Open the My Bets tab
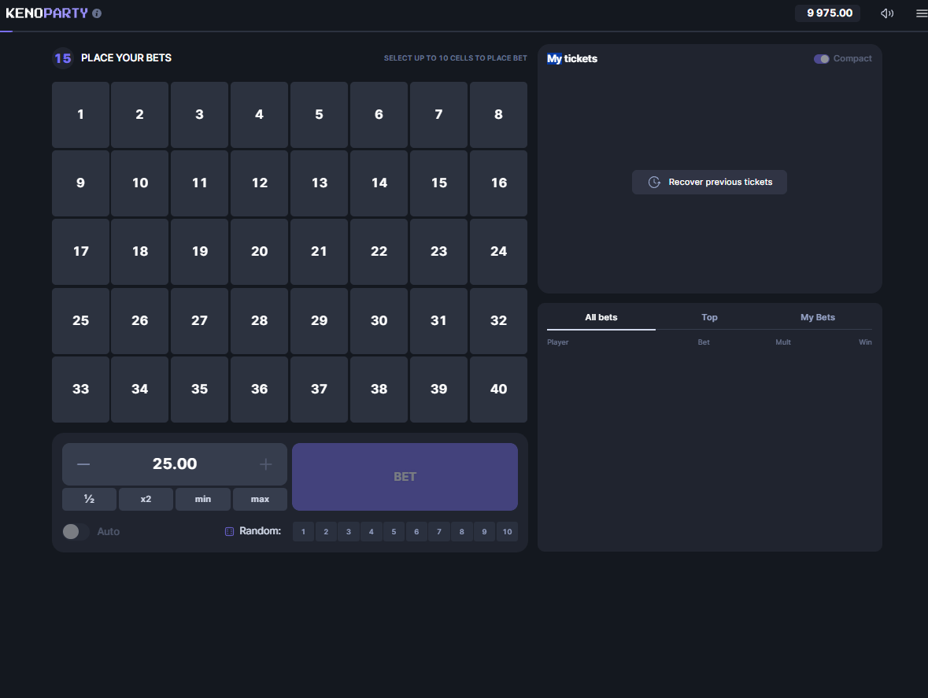 point(817,317)
